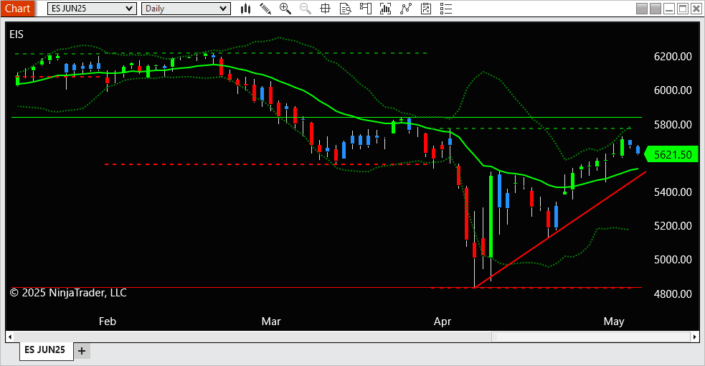Open the data box icon
The image size is (705, 366).
(x=345, y=9)
